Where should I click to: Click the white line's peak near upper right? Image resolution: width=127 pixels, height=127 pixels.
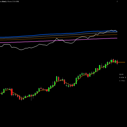pos(111,30)
